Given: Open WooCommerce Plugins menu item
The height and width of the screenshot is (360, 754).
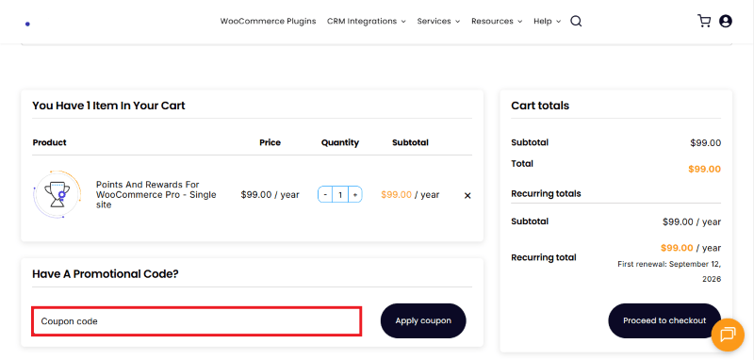Looking at the screenshot, I should pyautogui.click(x=268, y=21).
